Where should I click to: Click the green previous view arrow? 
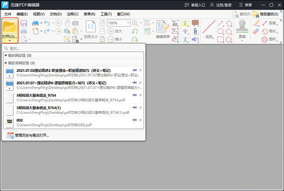click(58, 23)
